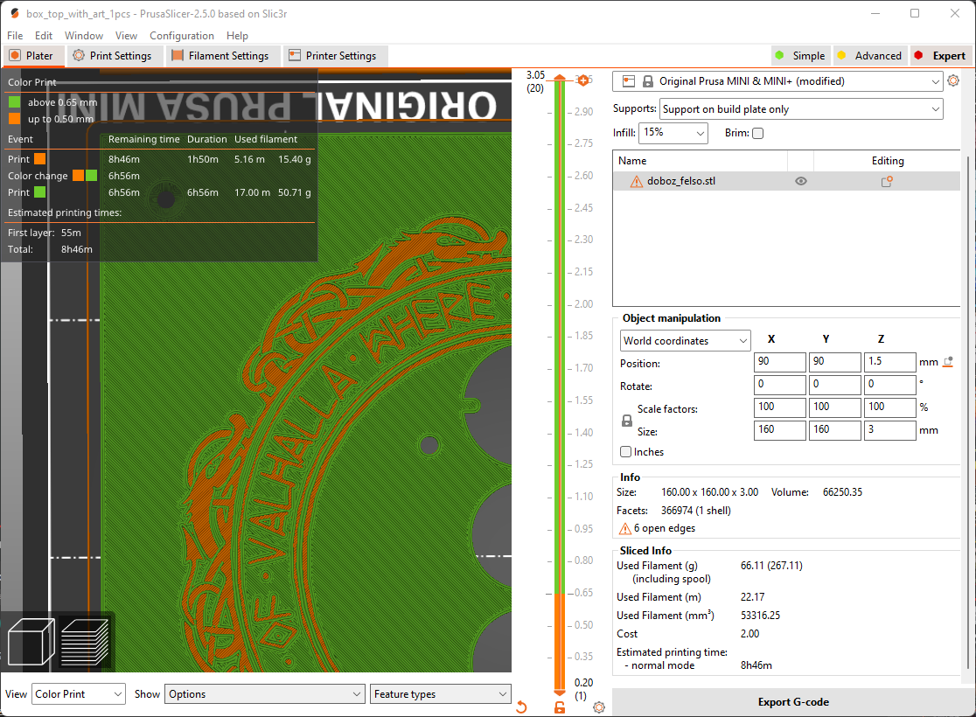The width and height of the screenshot is (976, 717).
Task: Click the orange up to 0.50 mm swatch
Action: pyautogui.click(x=14, y=119)
